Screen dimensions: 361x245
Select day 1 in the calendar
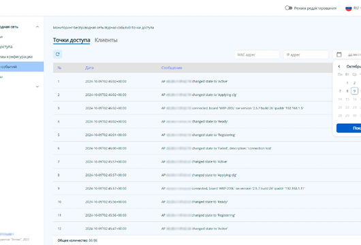347,83
